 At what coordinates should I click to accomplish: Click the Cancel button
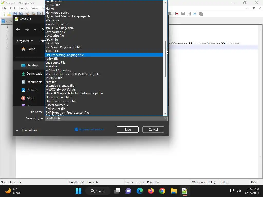click(x=153, y=130)
